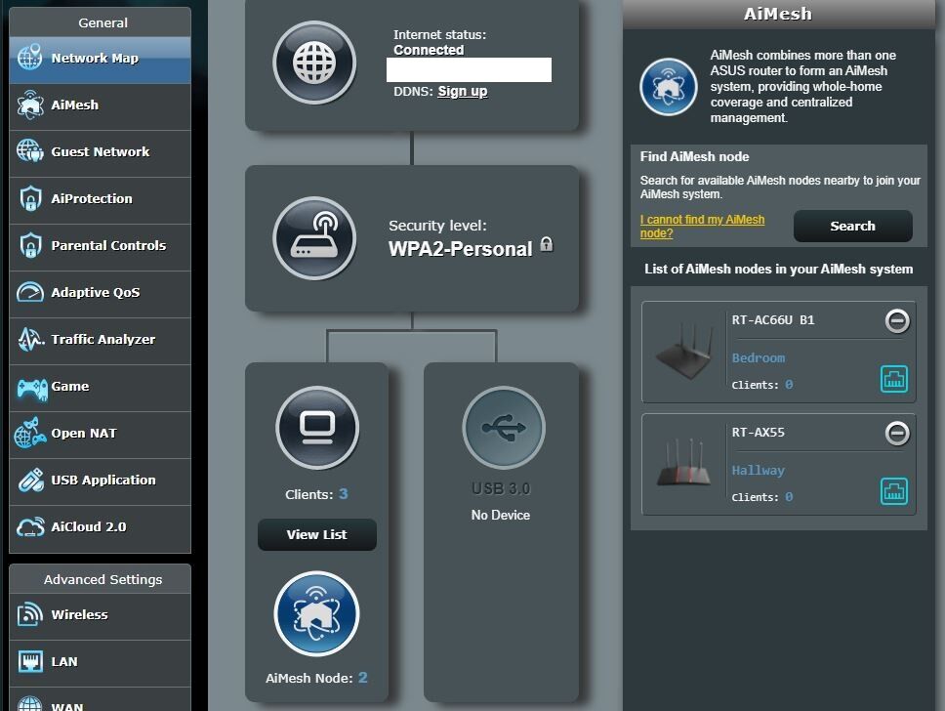Search for available AiMesh nodes
Viewport: 945px width, 711px height.
[853, 227]
